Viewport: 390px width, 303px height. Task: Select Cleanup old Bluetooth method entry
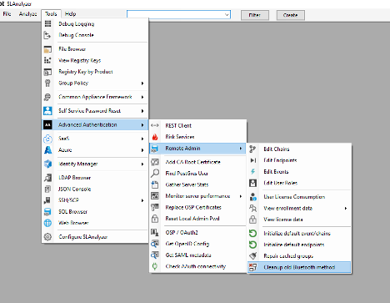coord(299,267)
